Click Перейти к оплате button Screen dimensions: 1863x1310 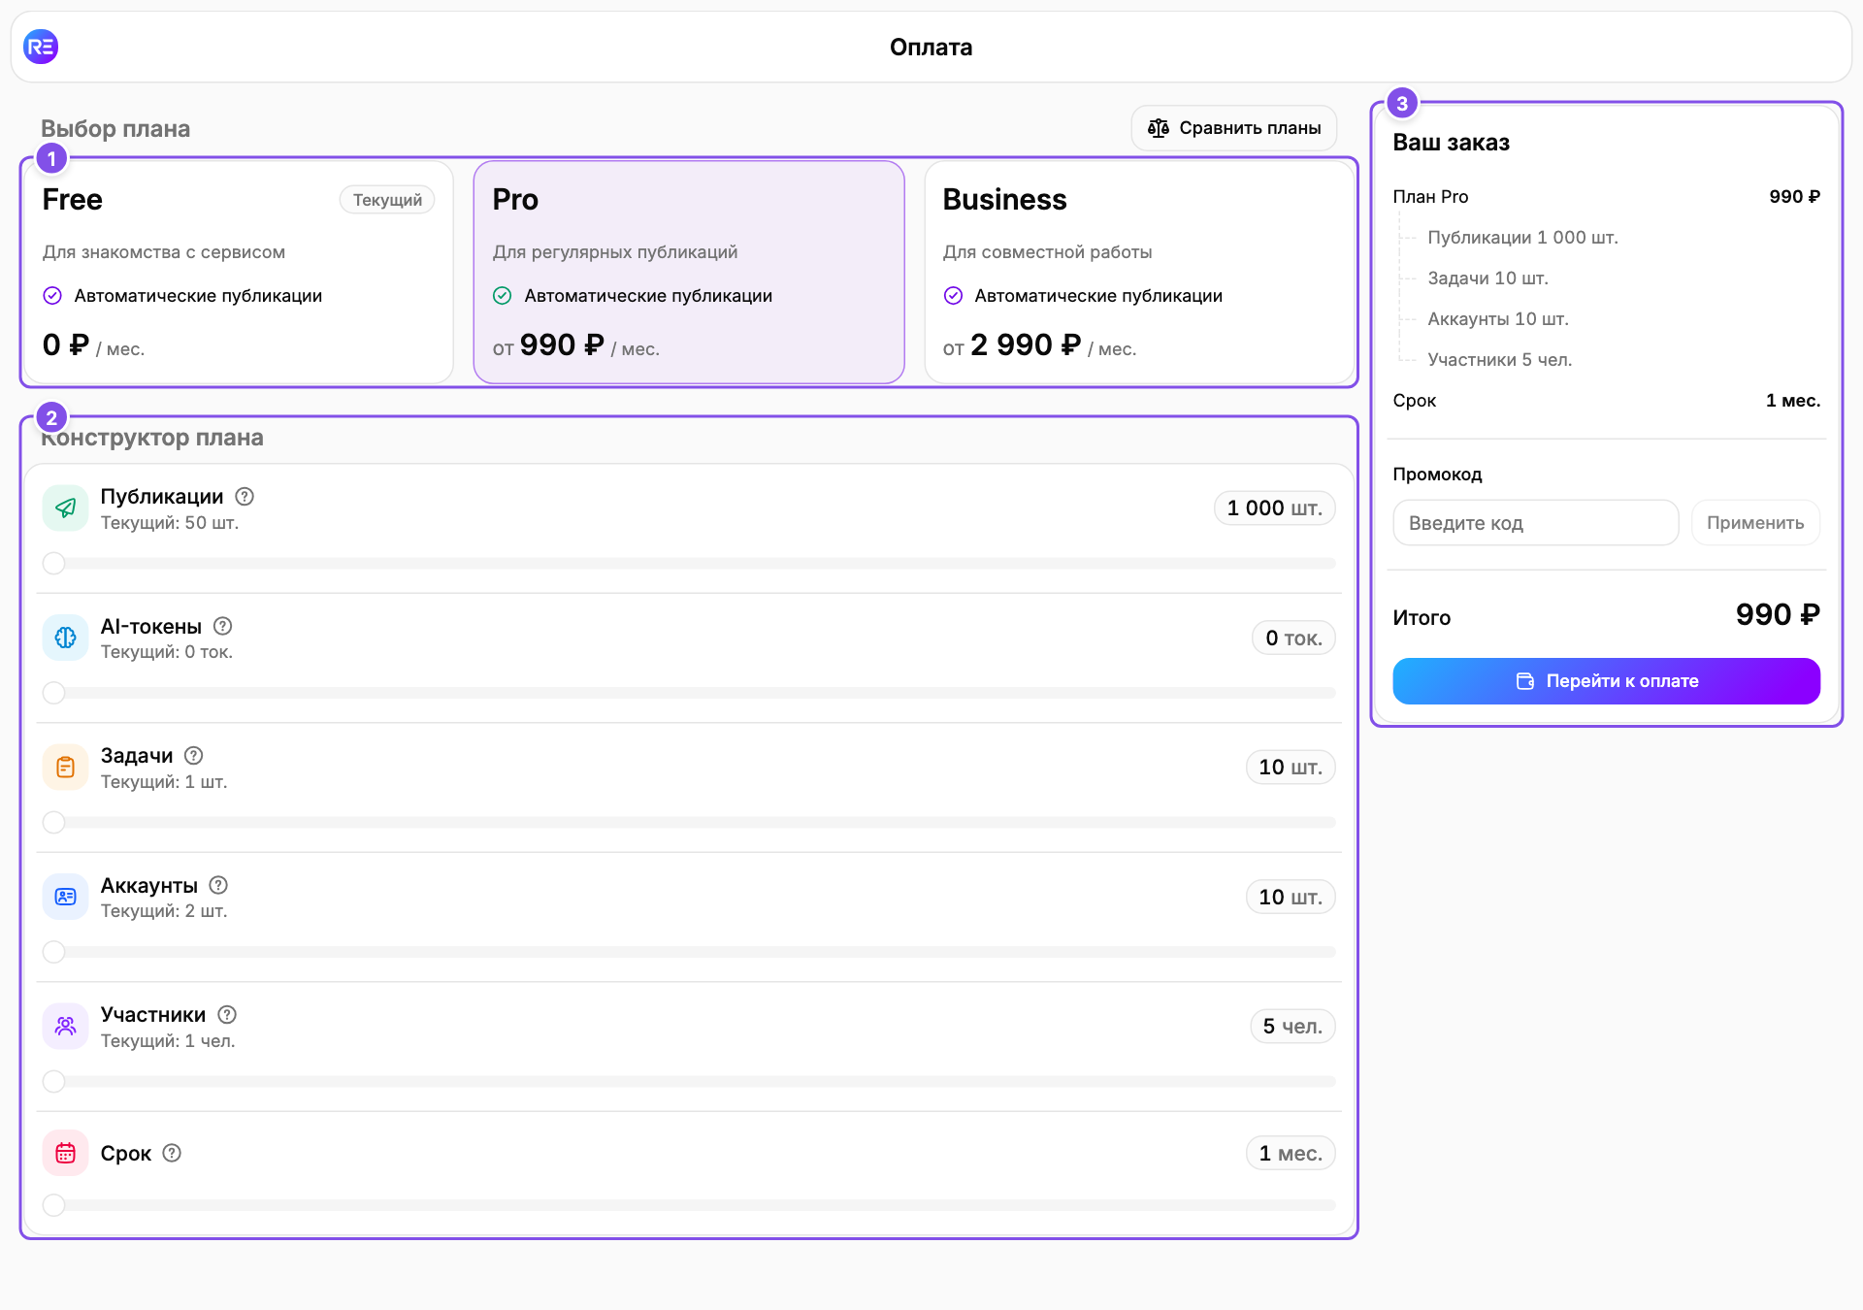1606,681
